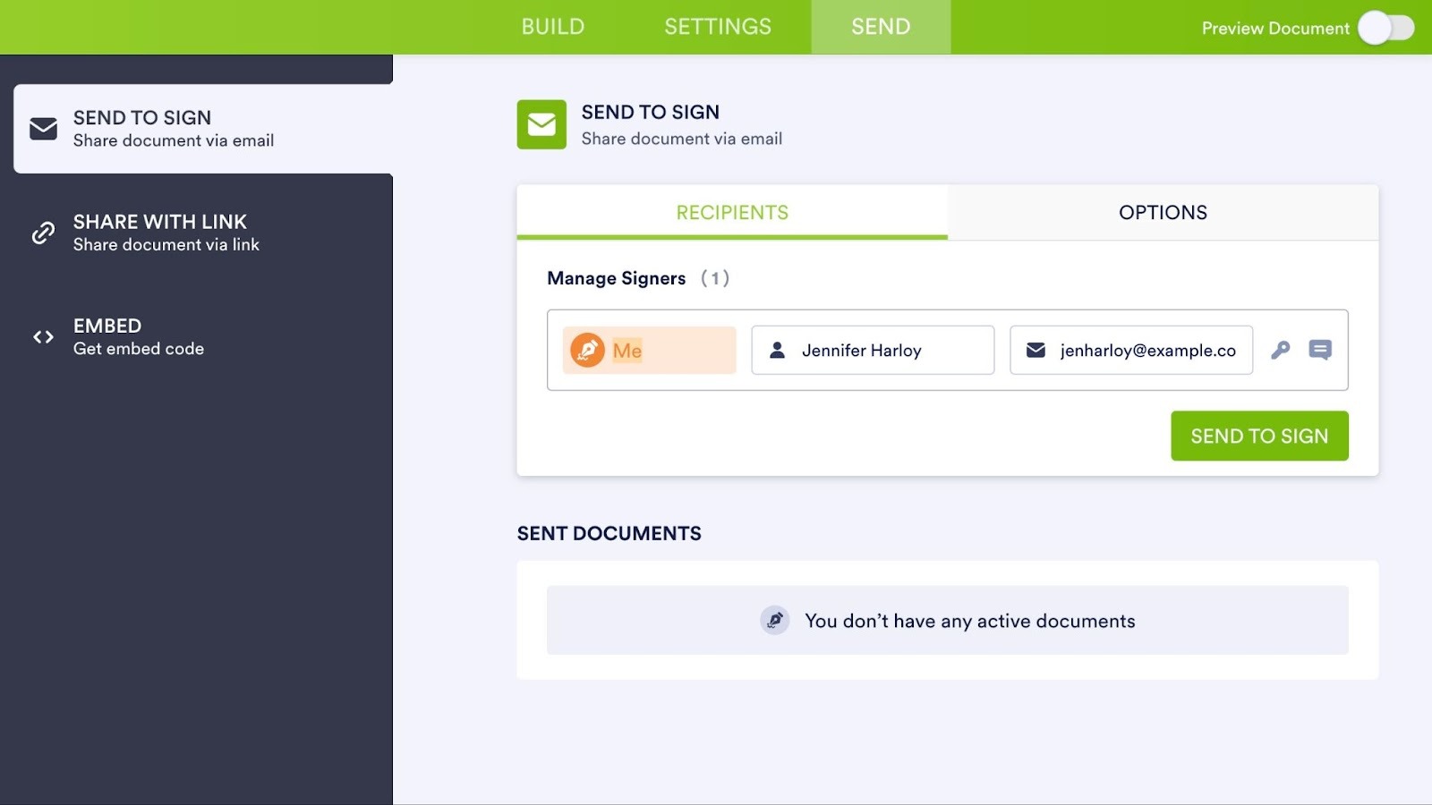
Task: Click the pen icon in the active documents banner
Action: point(775,620)
